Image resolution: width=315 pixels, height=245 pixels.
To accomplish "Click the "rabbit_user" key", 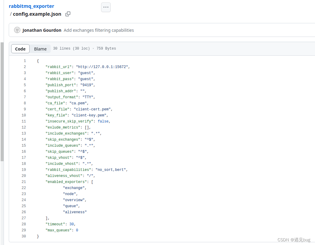I will (x=60, y=73).
